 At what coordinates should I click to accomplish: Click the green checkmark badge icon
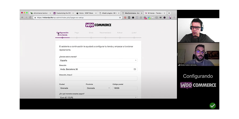coord(212,106)
